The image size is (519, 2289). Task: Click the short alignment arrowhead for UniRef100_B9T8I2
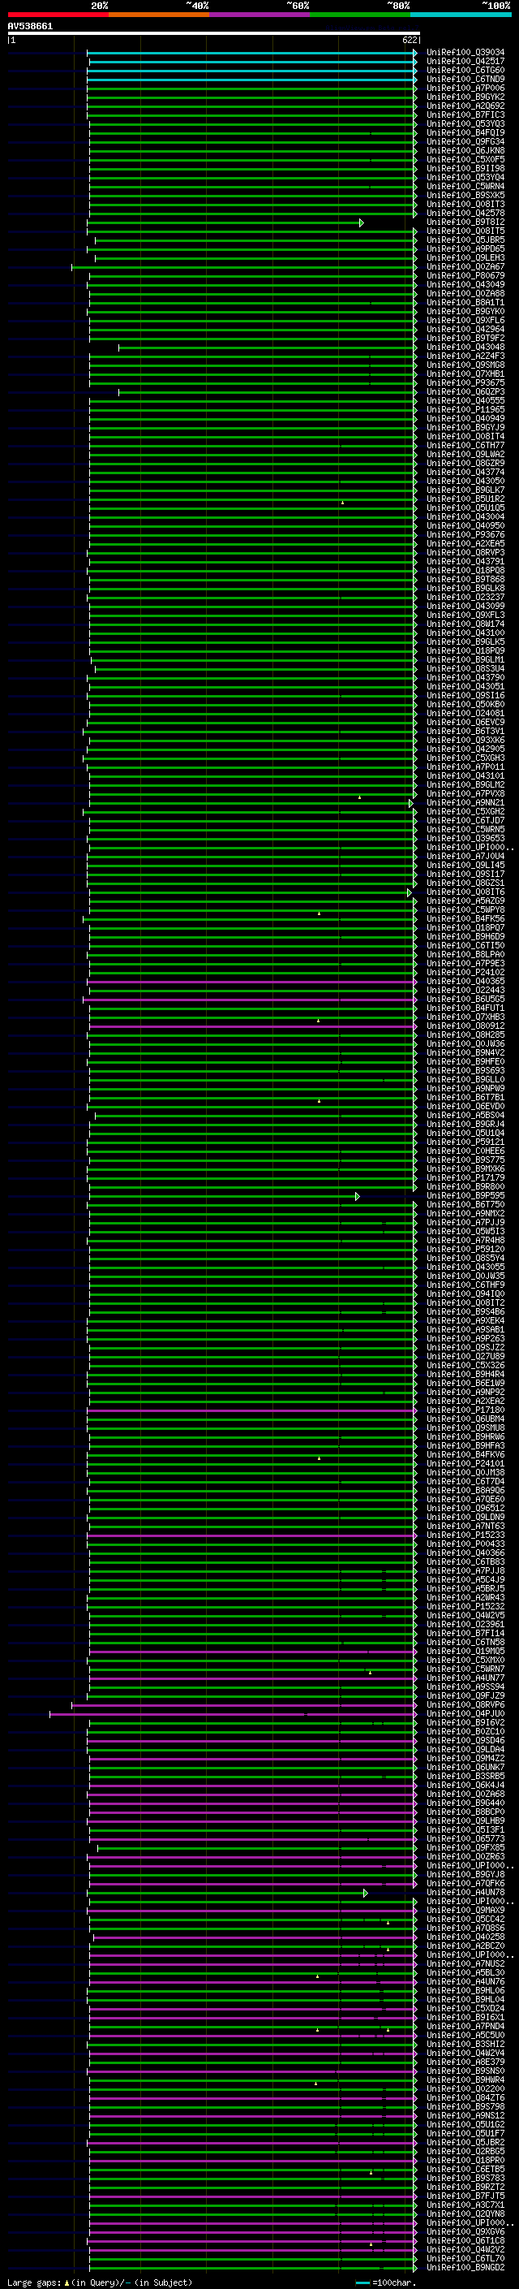(361, 222)
